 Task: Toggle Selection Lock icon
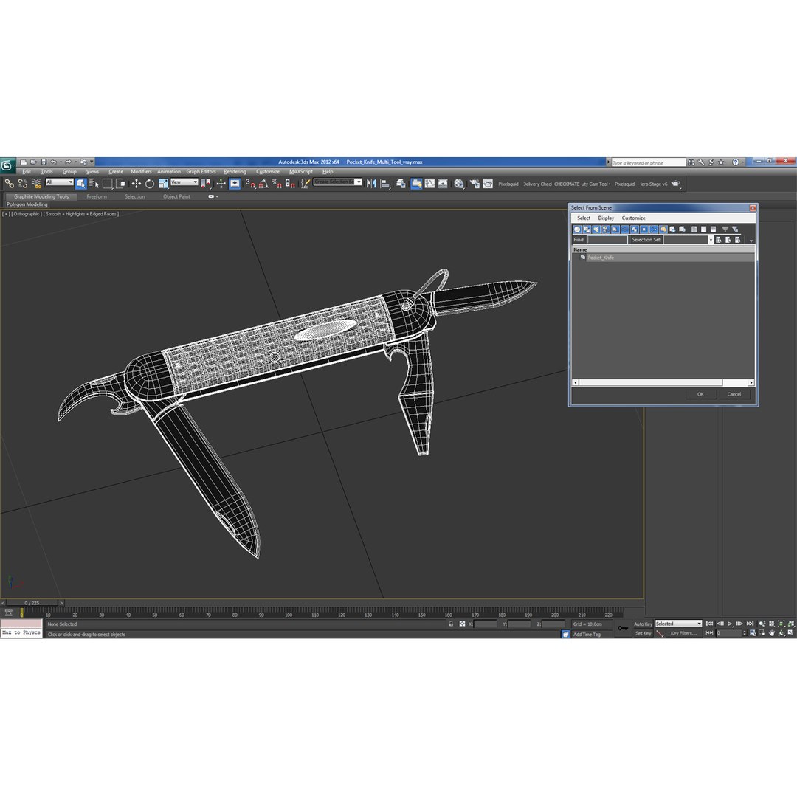coord(451,624)
